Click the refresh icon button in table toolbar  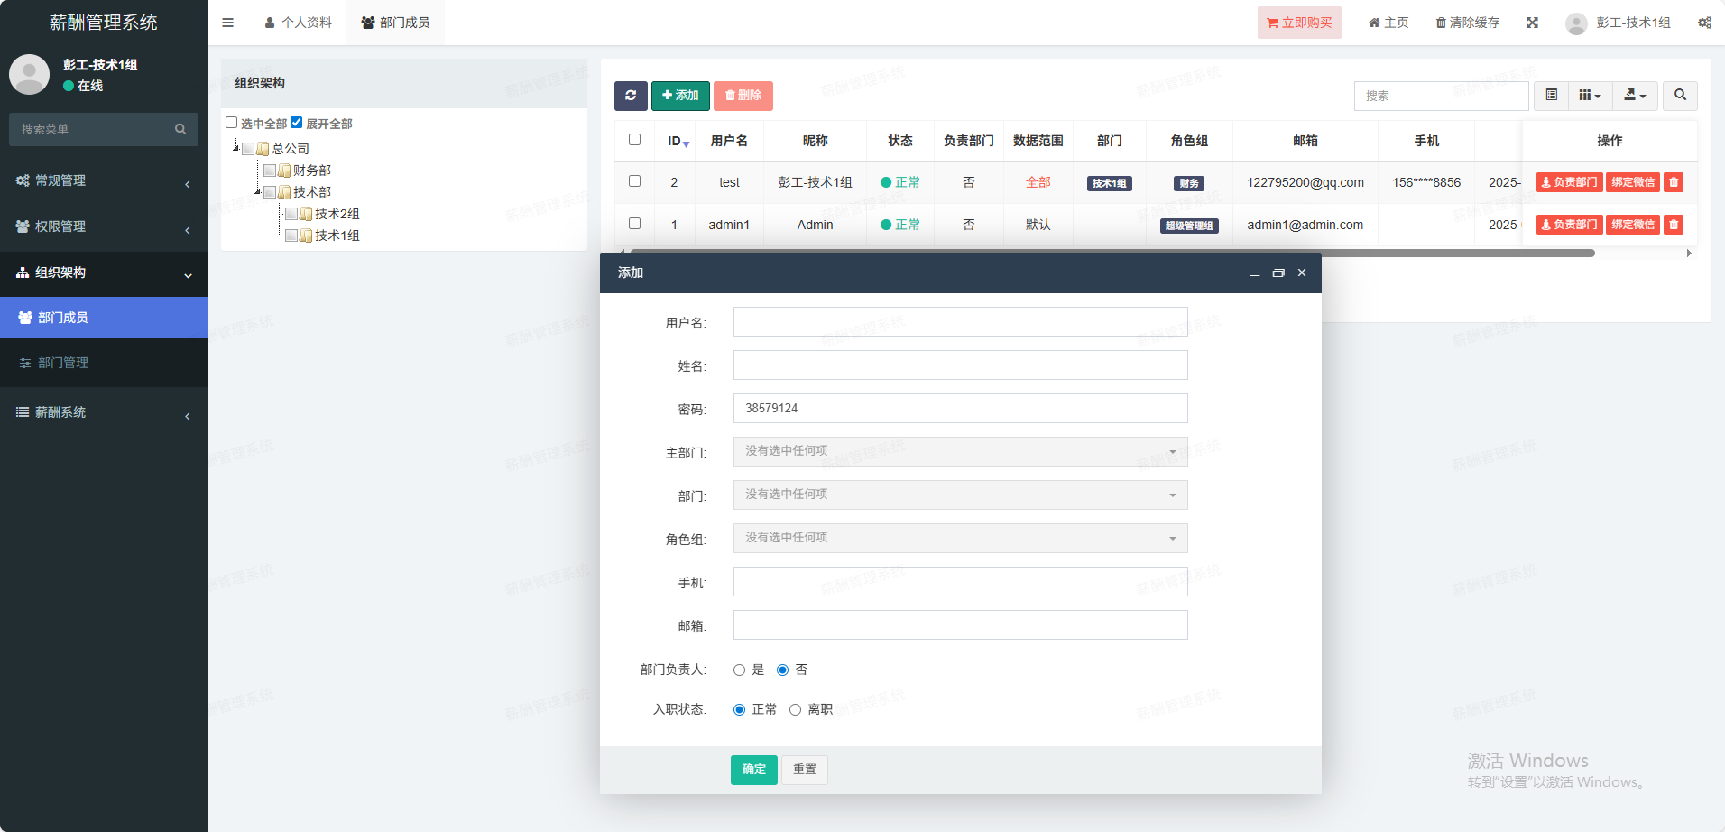630,96
